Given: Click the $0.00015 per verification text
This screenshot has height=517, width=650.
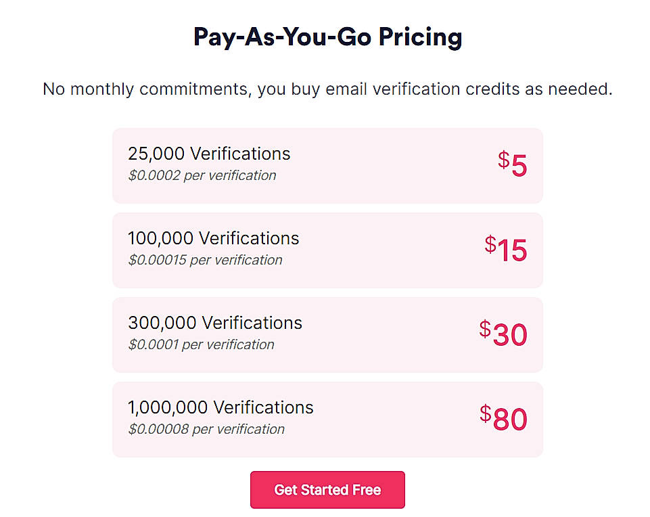Looking at the screenshot, I should 206,260.
